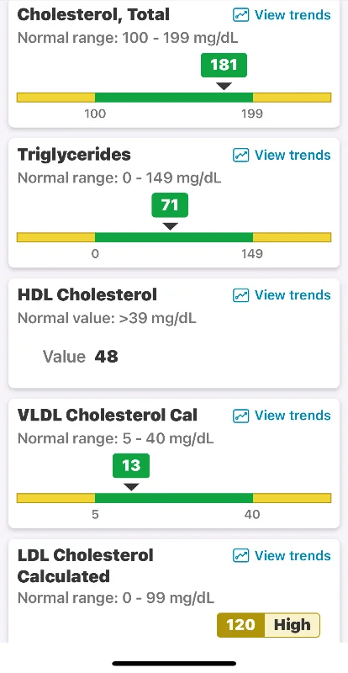Click trend chart icon beside Triglycerides
Screen dimensions: 348x673
(240, 155)
